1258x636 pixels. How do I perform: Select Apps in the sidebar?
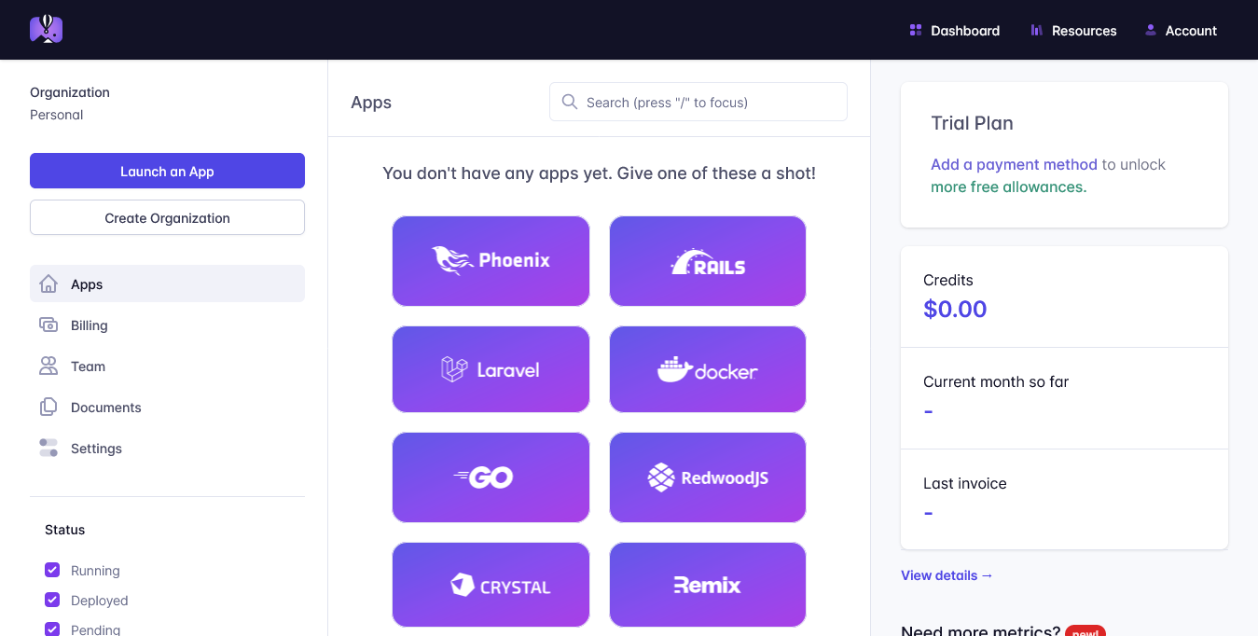[x=167, y=283]
